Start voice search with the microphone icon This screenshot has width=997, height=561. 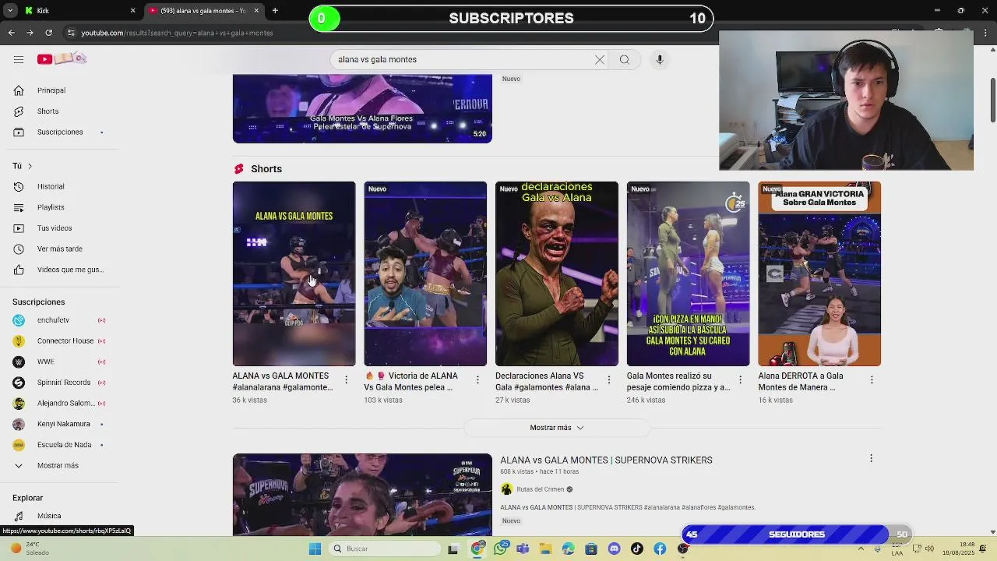tap(660, 59)
